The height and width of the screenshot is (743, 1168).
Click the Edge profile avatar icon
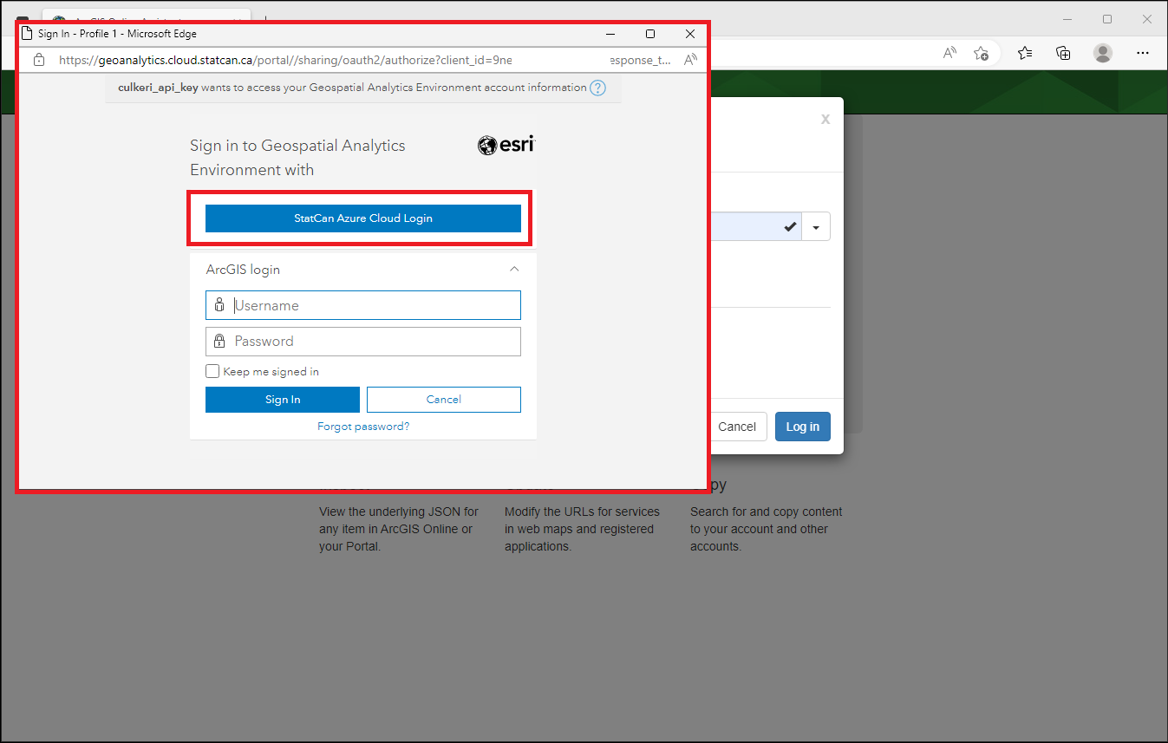(x=1103, y=53)
